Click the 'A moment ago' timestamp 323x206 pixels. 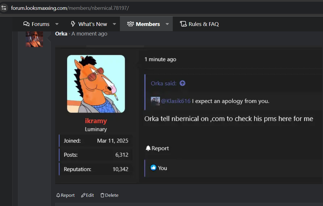[89, 34]
